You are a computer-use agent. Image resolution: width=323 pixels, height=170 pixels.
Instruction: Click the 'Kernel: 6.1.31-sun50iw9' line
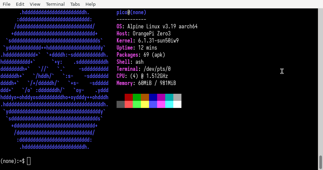pos(148,41)
